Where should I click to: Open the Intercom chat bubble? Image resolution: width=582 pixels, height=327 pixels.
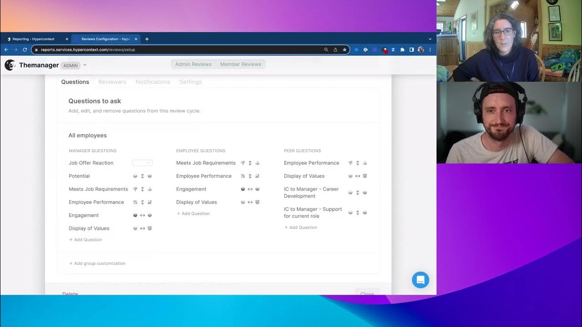tap(420, 280)
